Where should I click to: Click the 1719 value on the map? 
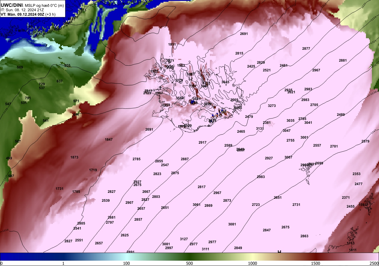[x=93, y=170]
